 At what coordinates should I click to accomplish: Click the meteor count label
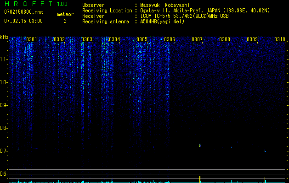(65, 14)
